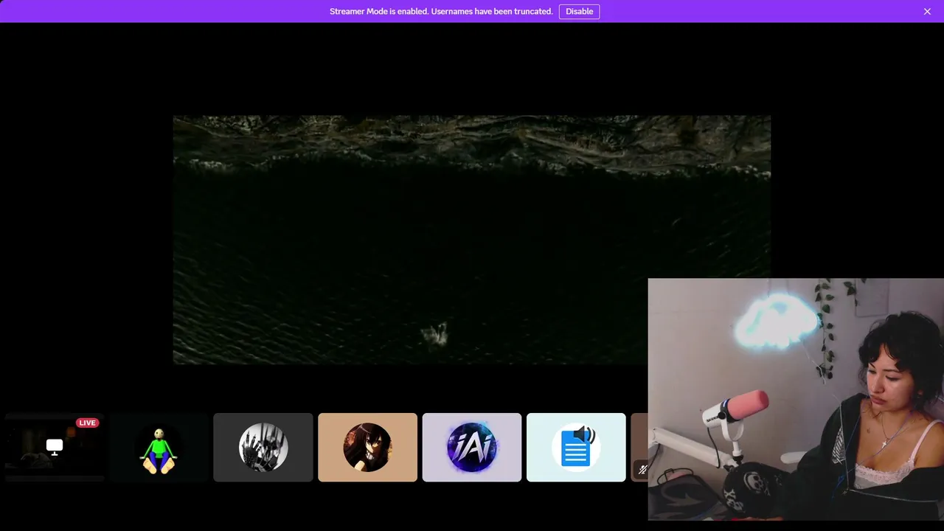Click the "Streamer Mode is enabled" notice text
944x531 pixels.
(441, 11)
